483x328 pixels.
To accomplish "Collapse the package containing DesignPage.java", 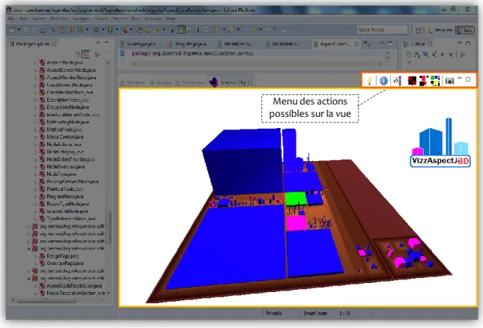I will click(28, 249).
